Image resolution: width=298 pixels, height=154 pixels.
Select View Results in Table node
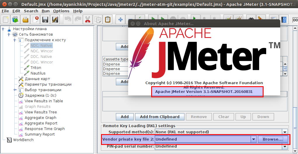click(x=44, y=101)
